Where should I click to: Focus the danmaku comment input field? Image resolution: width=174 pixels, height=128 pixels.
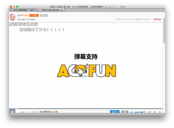coord(74,112)
